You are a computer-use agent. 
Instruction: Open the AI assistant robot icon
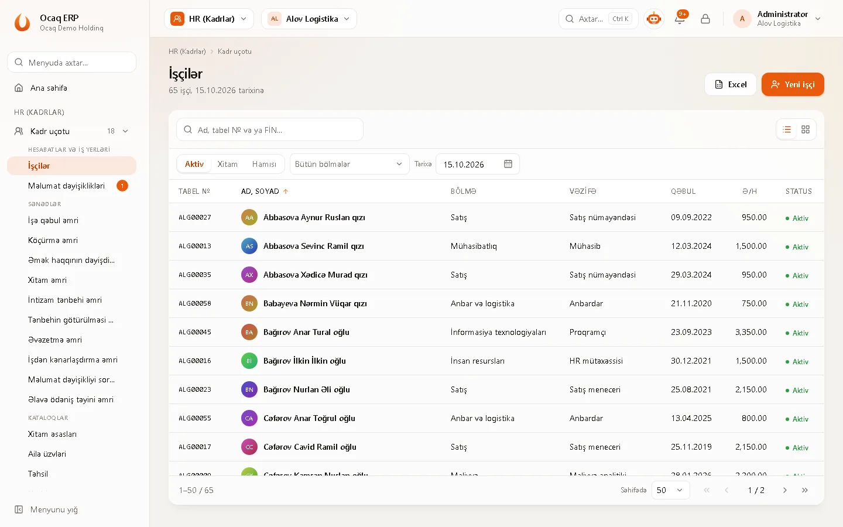654,19
